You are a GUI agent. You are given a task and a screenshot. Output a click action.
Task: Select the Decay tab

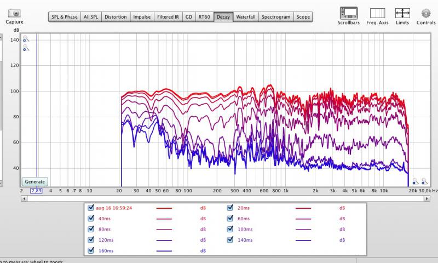point(223,17)
